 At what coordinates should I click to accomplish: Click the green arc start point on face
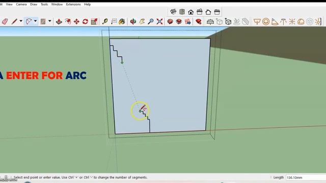click(122, 63)
